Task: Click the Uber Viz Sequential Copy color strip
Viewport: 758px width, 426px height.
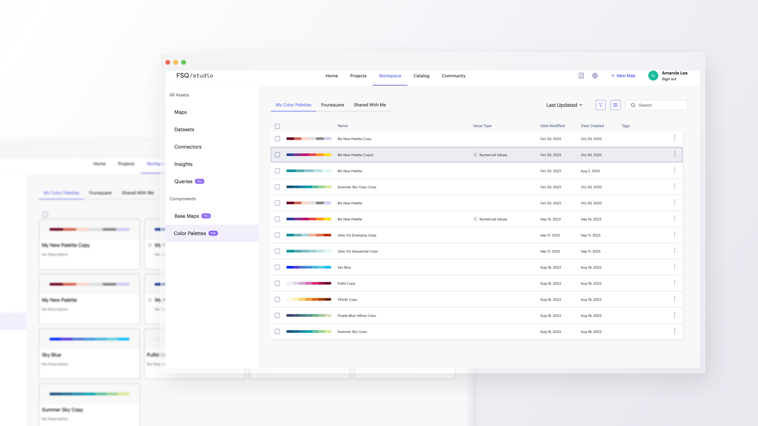Action: click(x=308, y=251)
